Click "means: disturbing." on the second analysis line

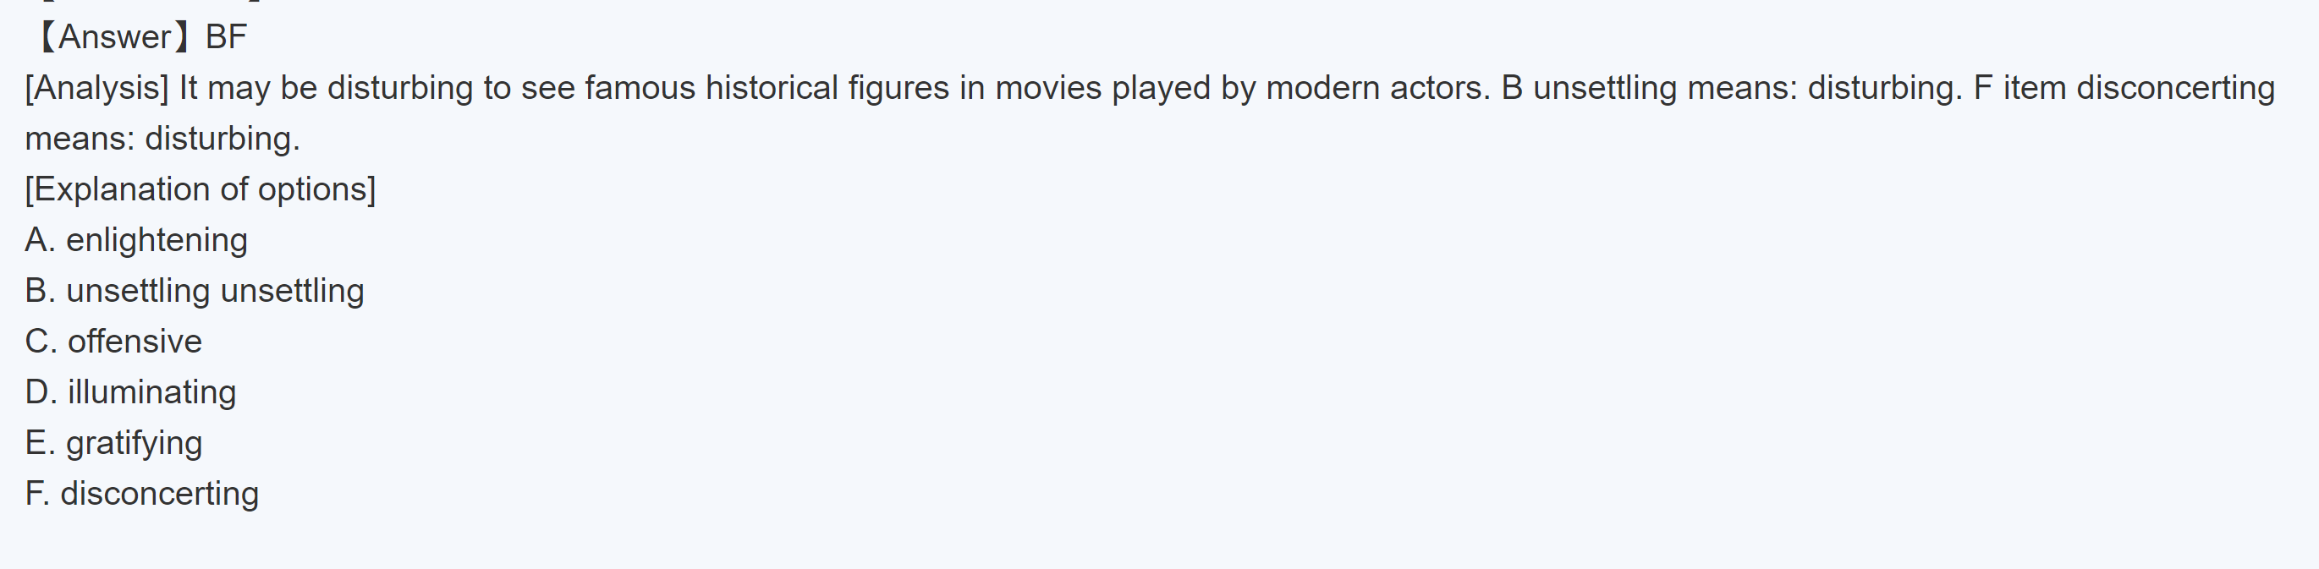(162, 139)
